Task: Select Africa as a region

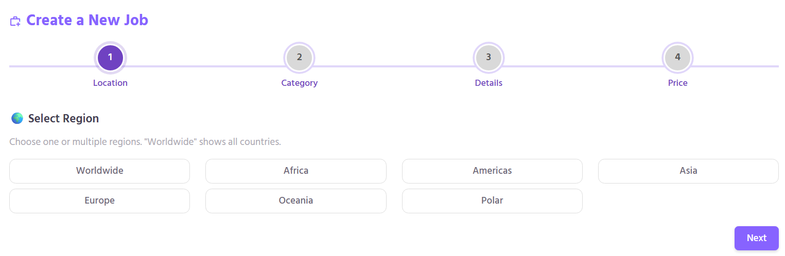Action: point(295,171)
